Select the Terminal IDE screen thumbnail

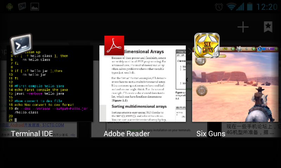click(50, 84)
